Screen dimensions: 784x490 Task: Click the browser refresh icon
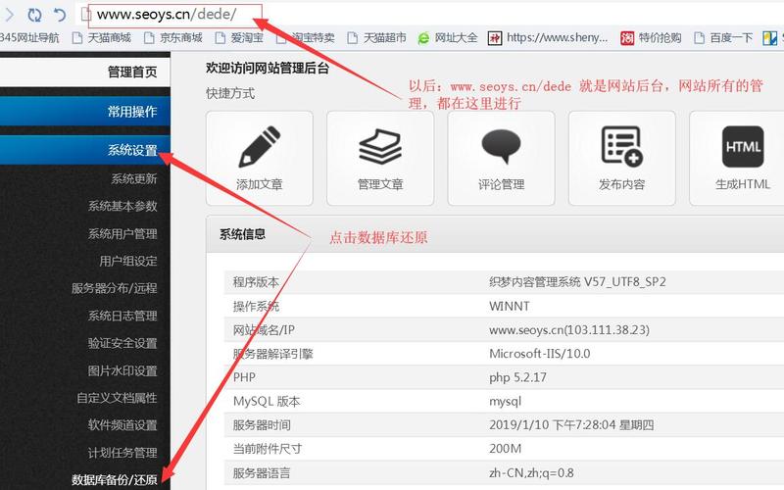34,15
